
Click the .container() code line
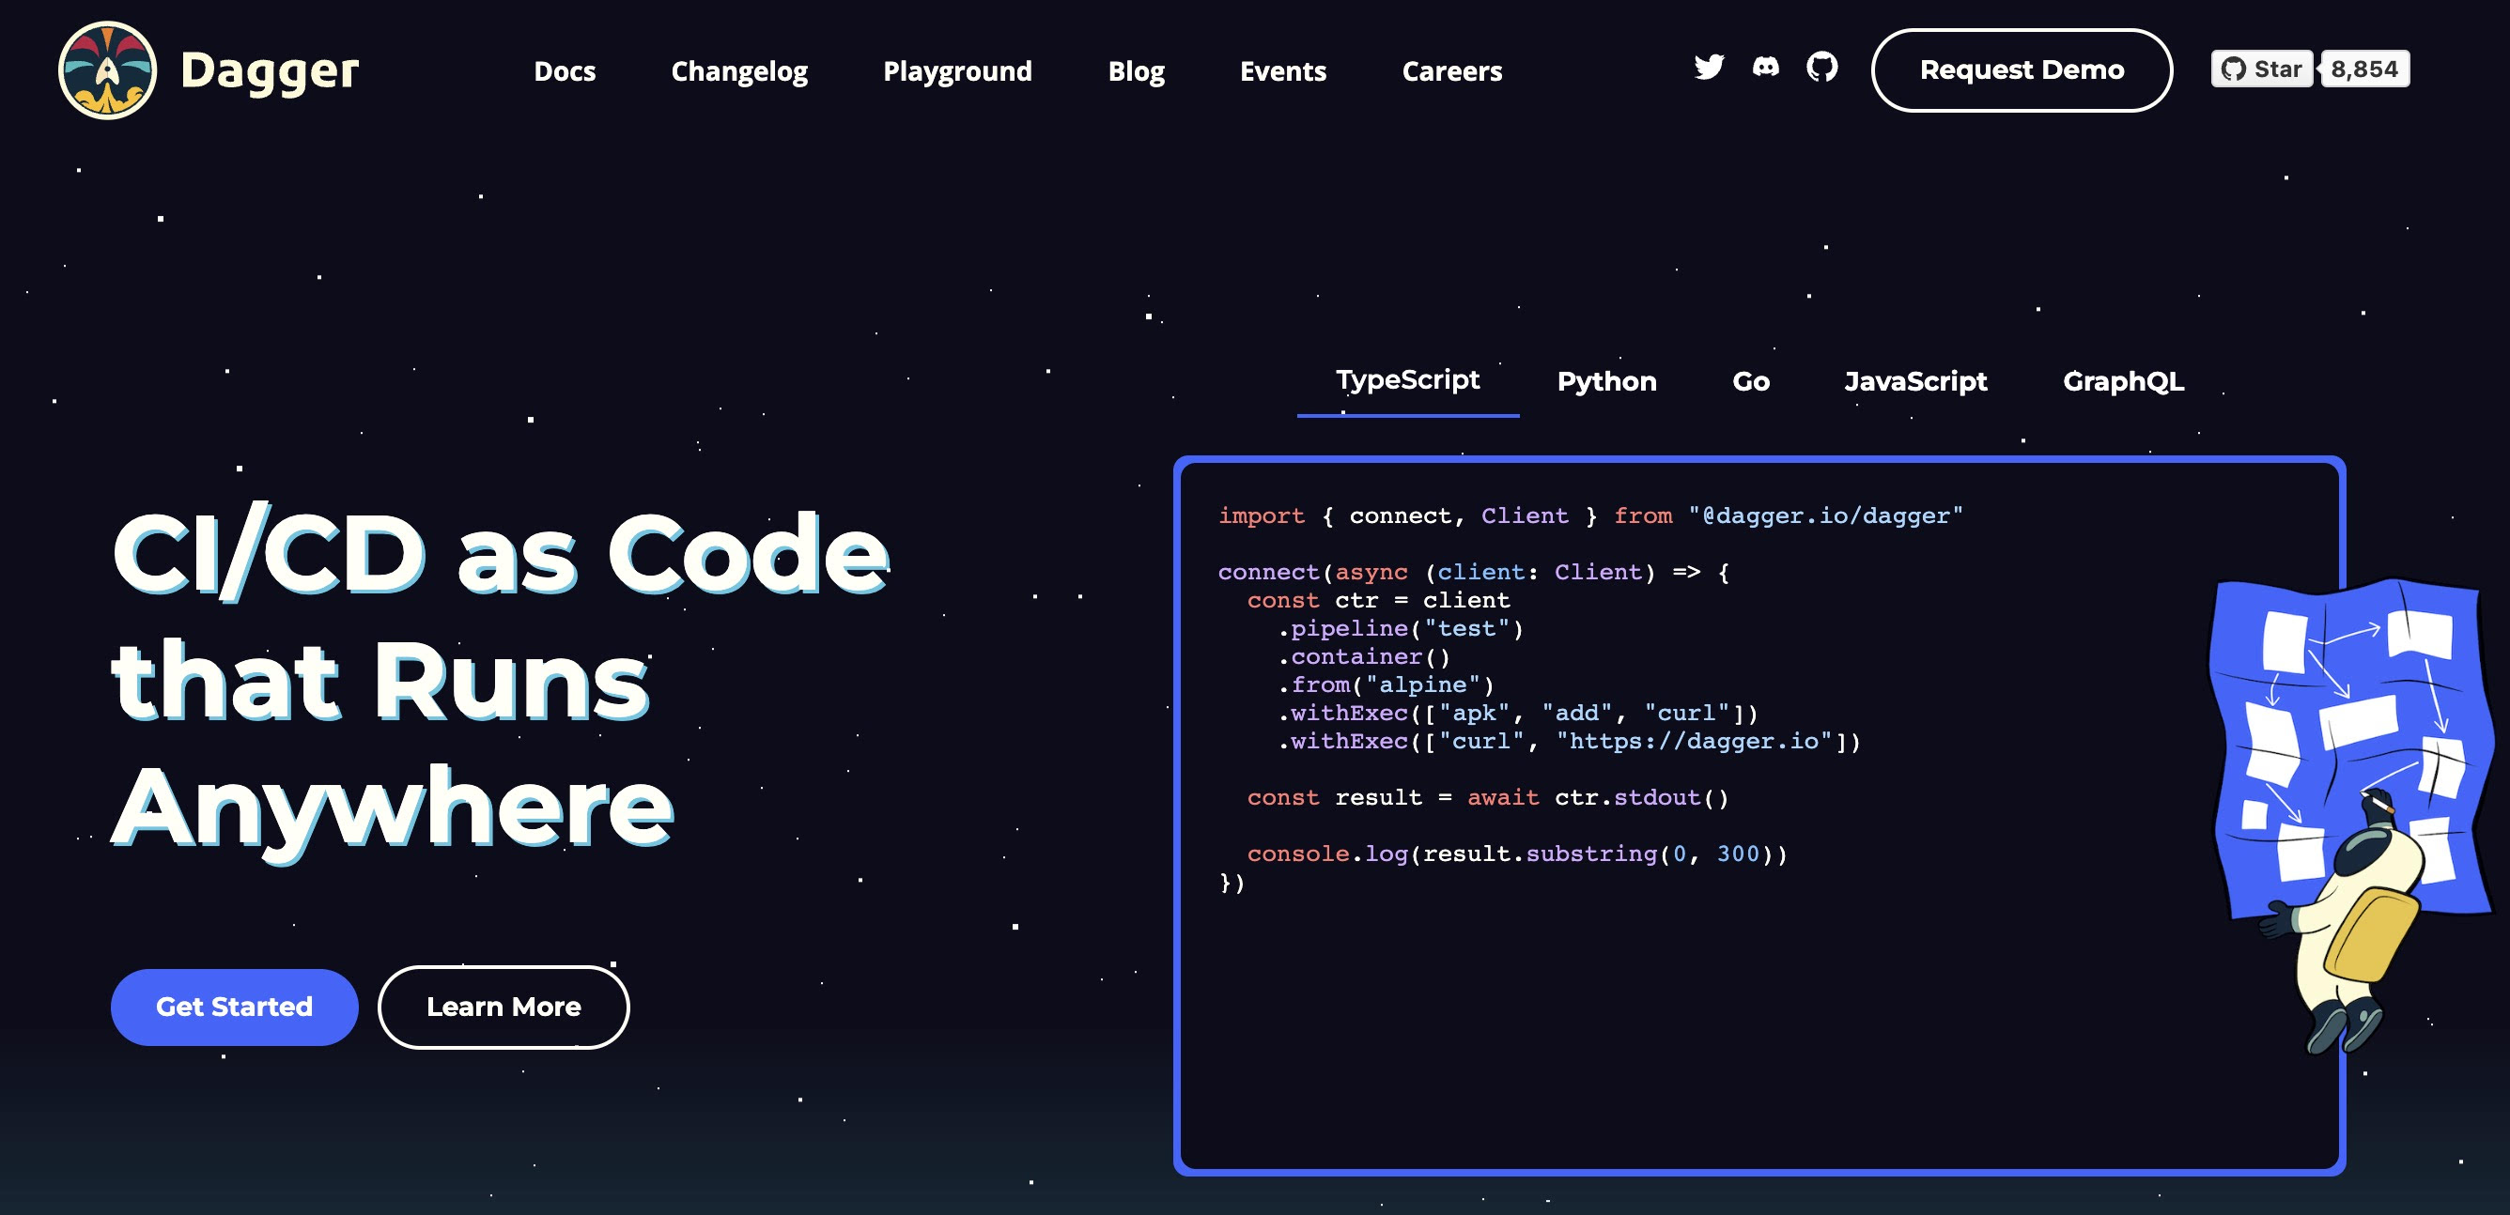[x=1363, y=657]
